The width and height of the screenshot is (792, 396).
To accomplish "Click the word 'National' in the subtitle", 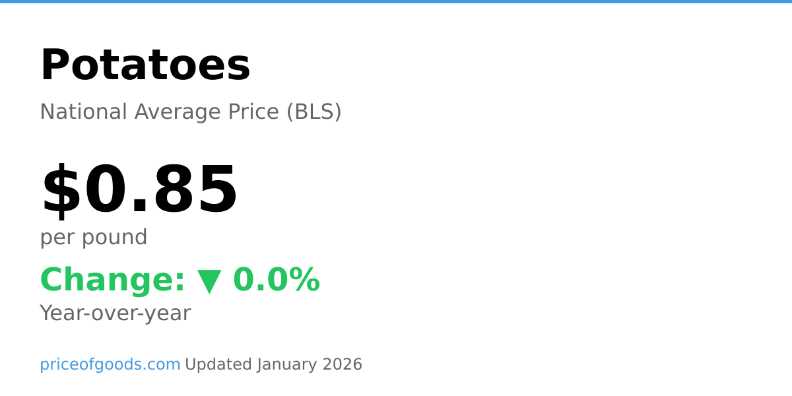I will click(x=84, y=112).
